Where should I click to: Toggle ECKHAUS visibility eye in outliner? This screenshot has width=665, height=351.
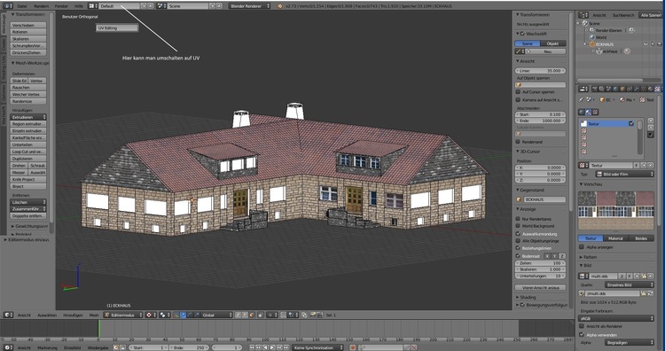tap(645, 44)
